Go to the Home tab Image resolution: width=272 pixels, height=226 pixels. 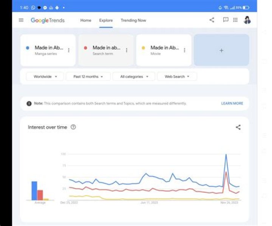tap(86, 20)
